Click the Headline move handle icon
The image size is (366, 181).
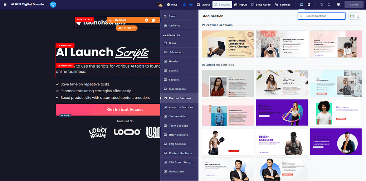pos(111,20)
